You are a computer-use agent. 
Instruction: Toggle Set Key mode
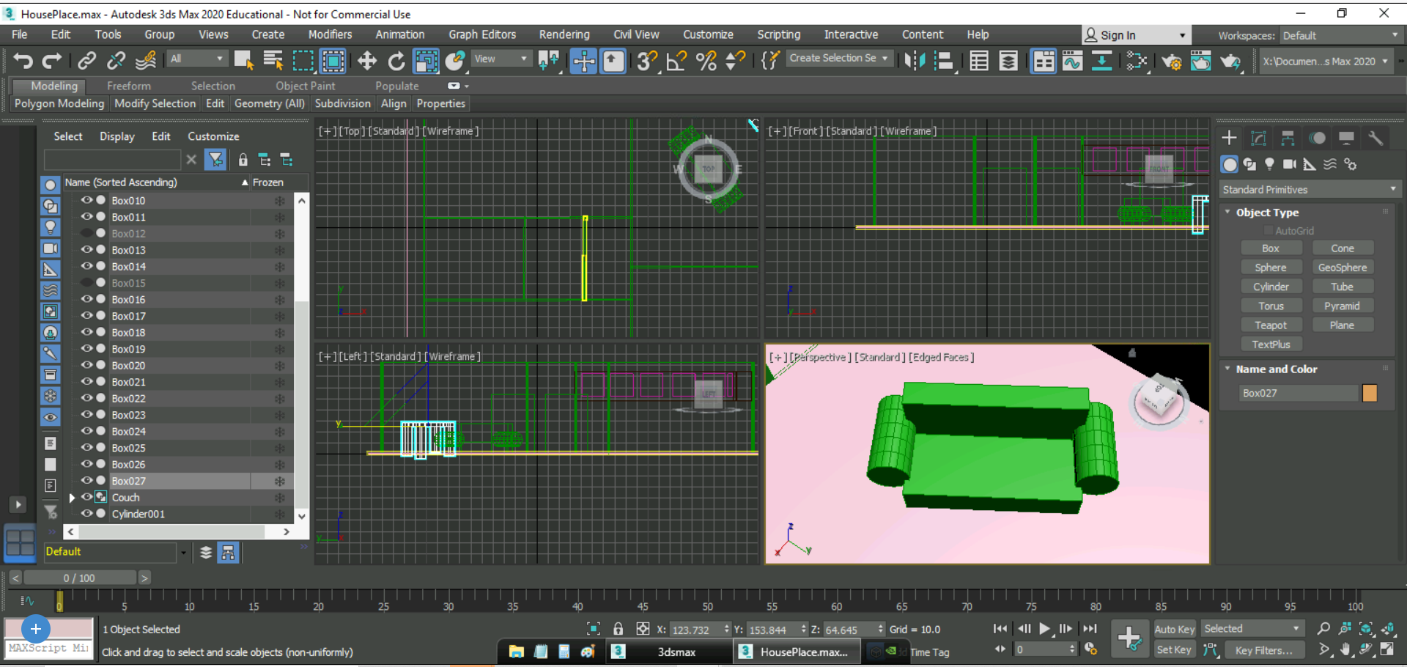(1174, 649)
